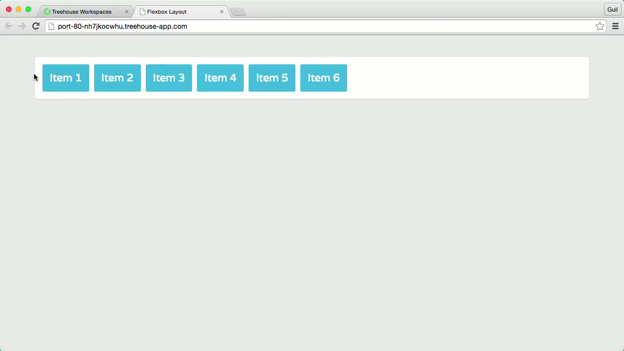Open the Chrome menu with the hamburger icon
The image size is (624, 351).
pos(615,26)
